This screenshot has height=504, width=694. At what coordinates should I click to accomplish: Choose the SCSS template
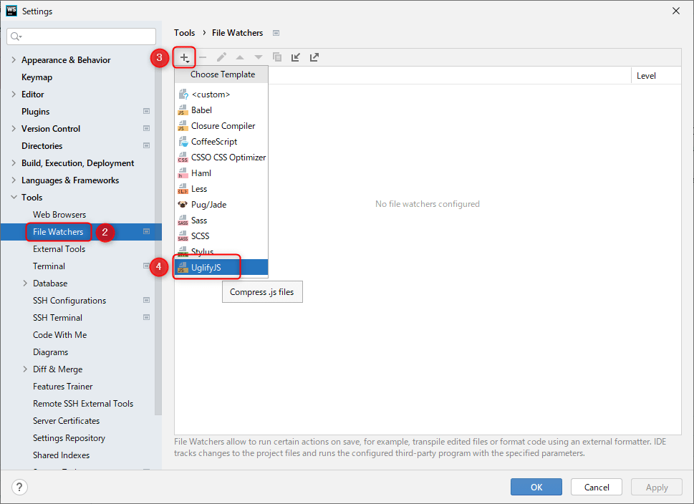coord(221,236)
